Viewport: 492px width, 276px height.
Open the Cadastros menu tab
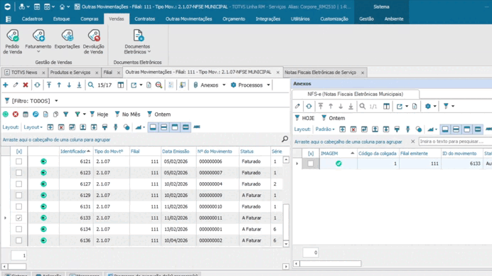point(32,18)
